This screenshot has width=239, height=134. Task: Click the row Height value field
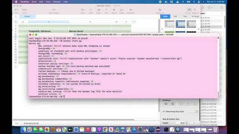click(180, 123)
